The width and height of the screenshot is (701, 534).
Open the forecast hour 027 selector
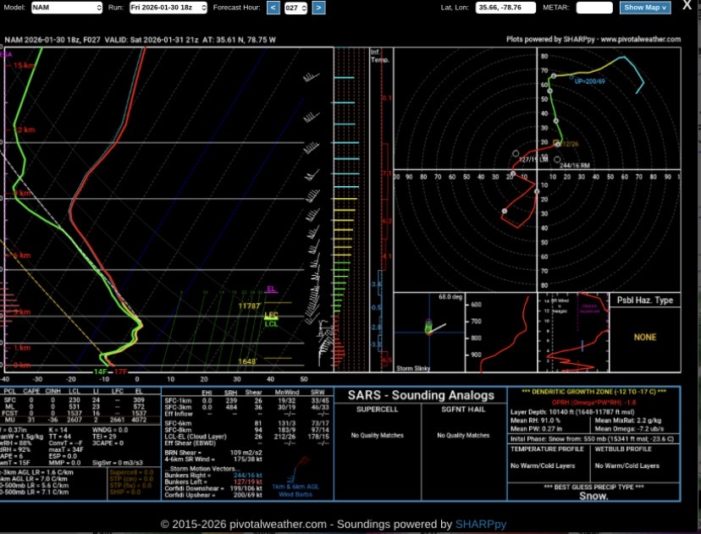(x=295, y=8)
